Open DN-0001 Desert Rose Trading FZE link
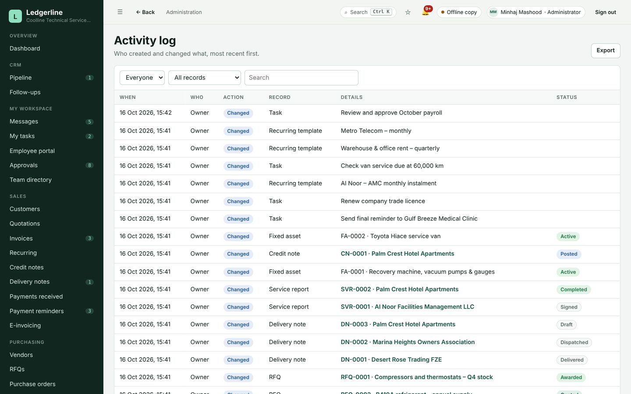This screenshot has height=394, width=631. click(x=391, y=360)
